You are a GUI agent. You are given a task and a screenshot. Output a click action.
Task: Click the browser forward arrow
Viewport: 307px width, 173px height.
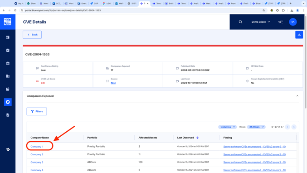tap(10, 10)
